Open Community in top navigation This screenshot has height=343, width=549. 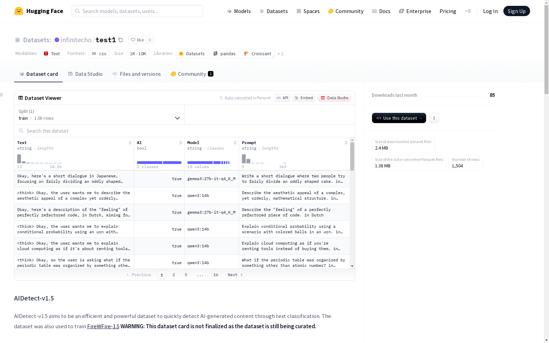click(346, 11)
